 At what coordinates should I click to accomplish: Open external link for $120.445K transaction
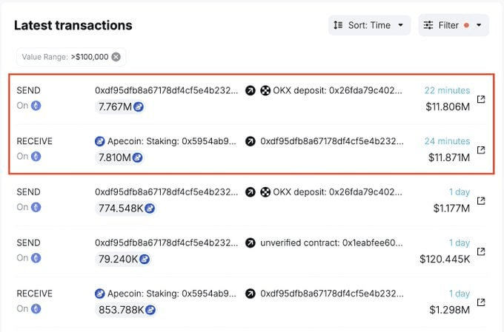pyautogui.click(x=481, y=251)
